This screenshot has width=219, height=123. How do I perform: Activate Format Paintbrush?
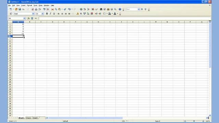[65, 9]
